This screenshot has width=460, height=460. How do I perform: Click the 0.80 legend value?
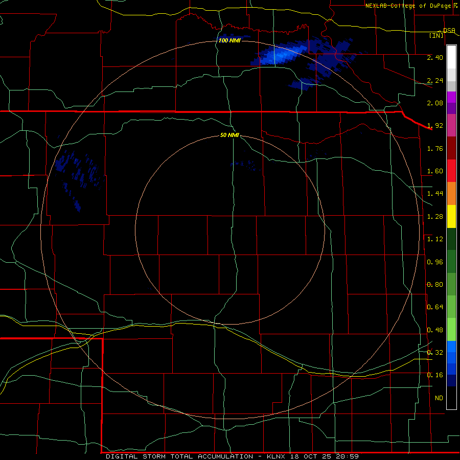pyautogui.click(x=435, y=285)
